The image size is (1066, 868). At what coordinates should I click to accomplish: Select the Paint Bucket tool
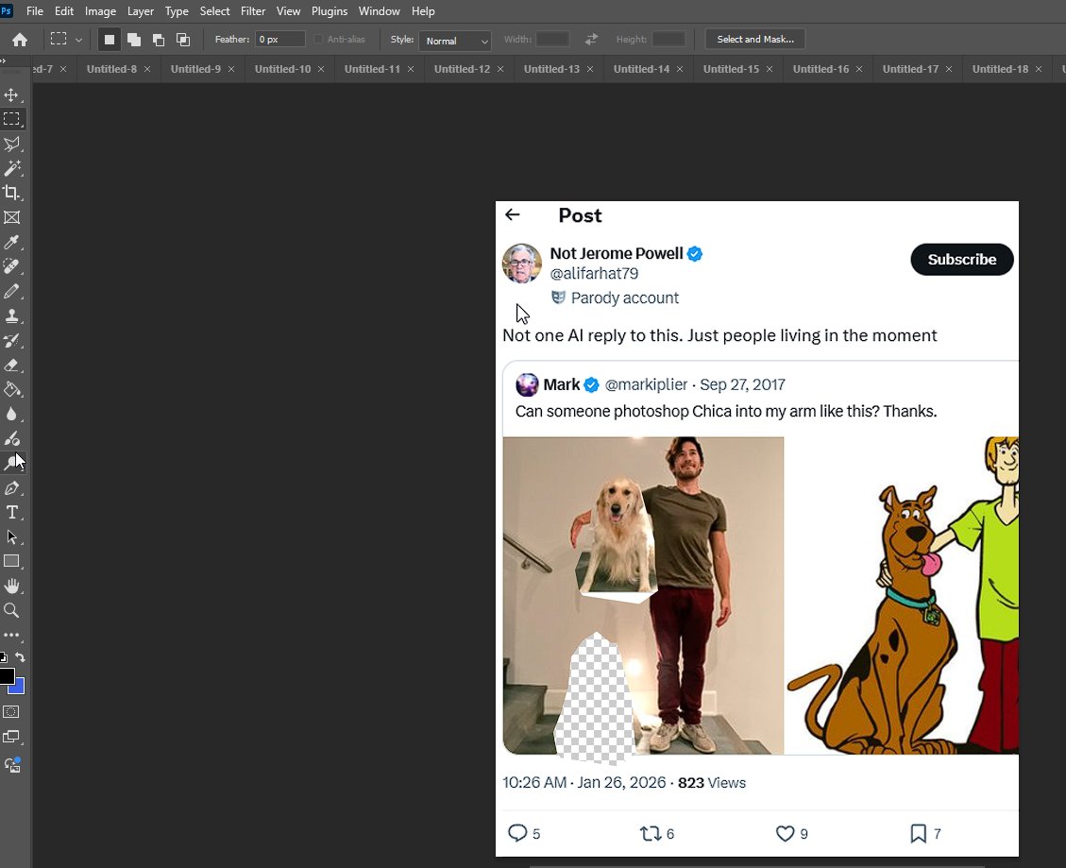click(11, 390)
